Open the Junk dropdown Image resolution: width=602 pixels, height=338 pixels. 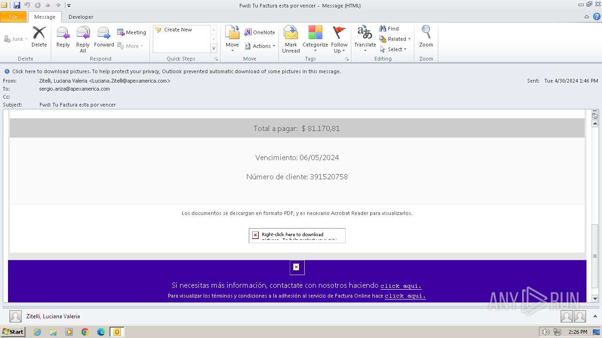(16, 39)
